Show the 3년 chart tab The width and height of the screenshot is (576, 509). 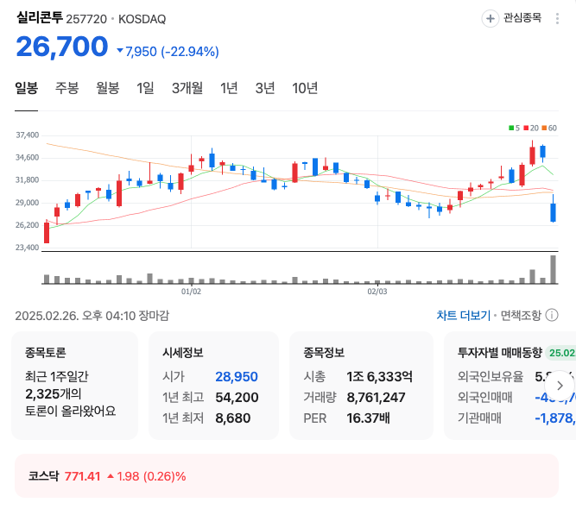tap(265, 88)
